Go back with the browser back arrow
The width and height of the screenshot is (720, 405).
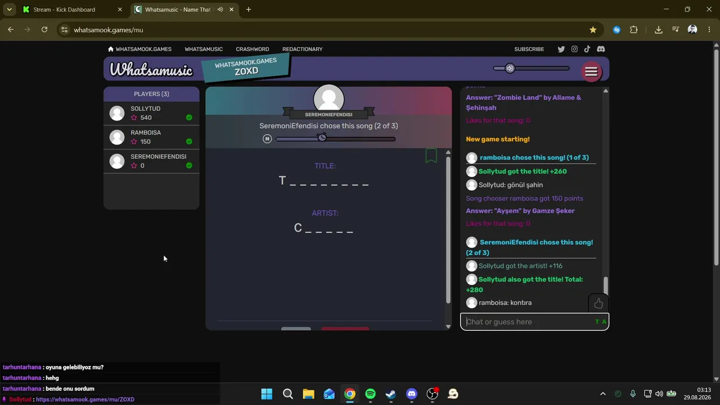tap(11, 30)
